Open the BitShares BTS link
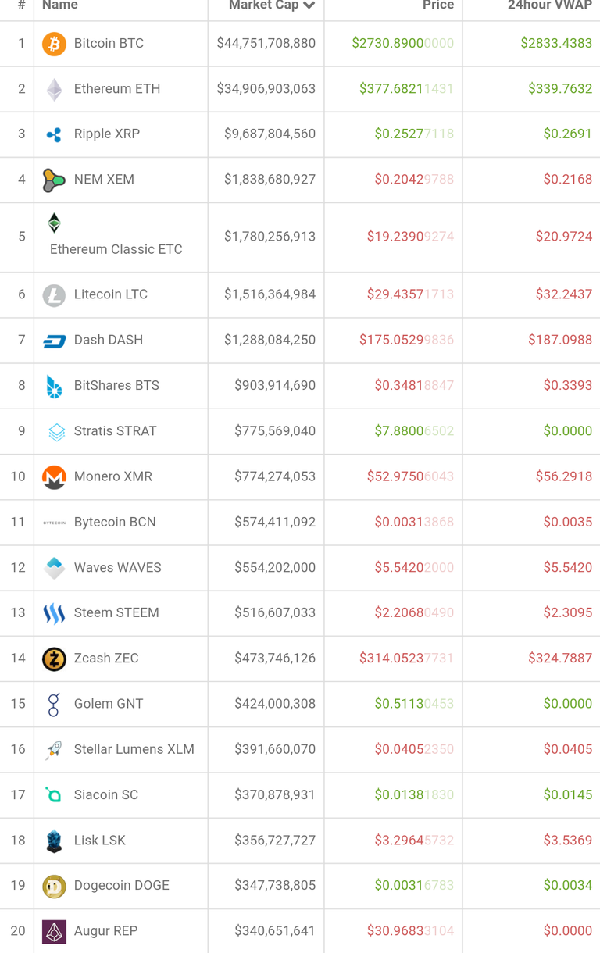Screen dimensions: 600x953 [116, 385]
